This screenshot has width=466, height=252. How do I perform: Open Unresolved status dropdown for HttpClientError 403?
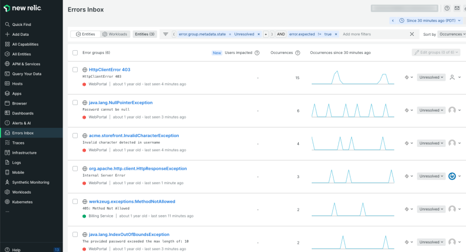point(431,77)
